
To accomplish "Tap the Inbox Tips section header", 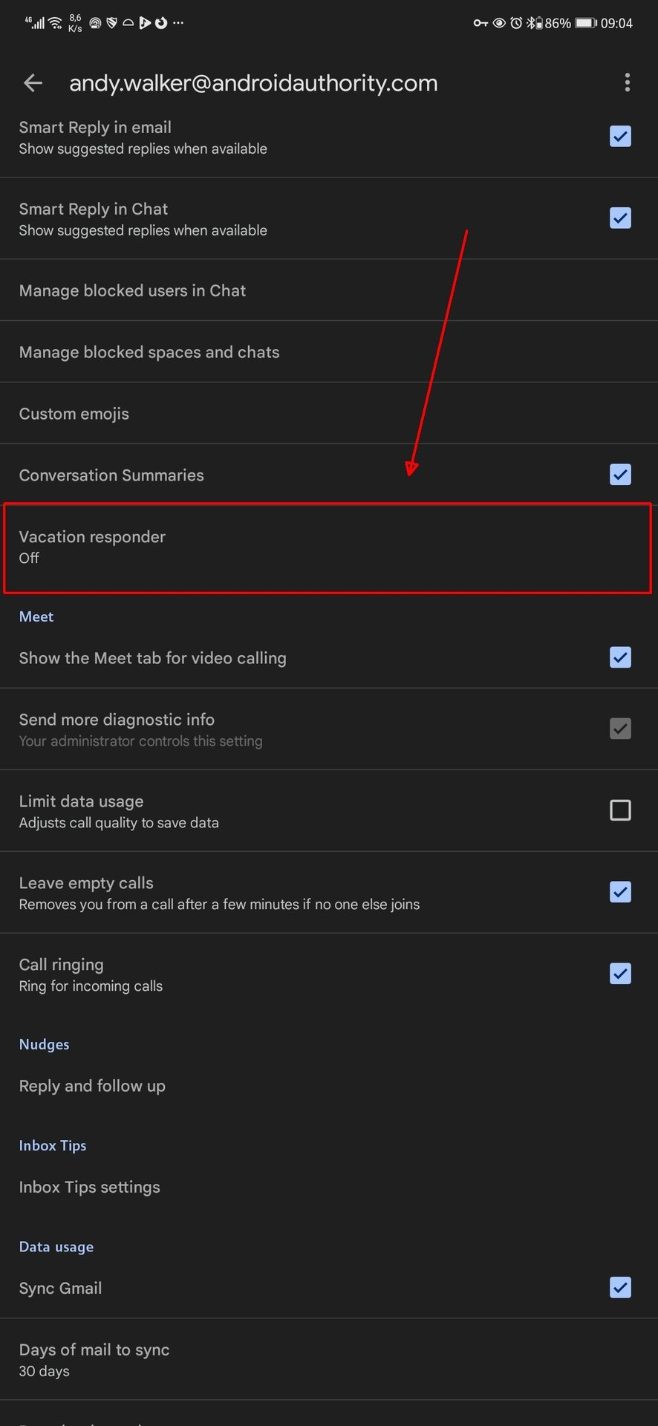I will tap(53, 1145).
